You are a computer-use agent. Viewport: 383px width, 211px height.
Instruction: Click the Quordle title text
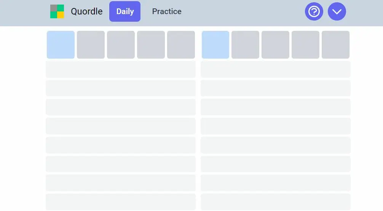click(86, 11)
